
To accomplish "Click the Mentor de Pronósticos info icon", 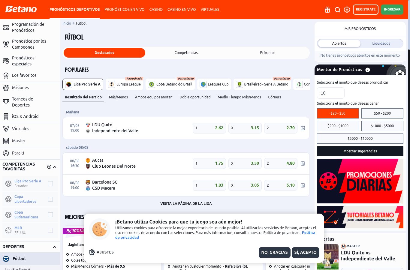I will 368,70.
